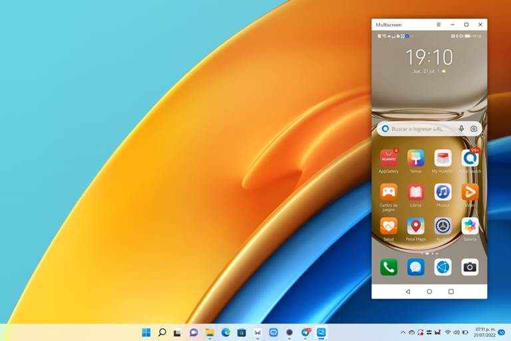The image size is (511, 341).
Task: Click the volume speaker tray icon
Action: tap(456, 332)
